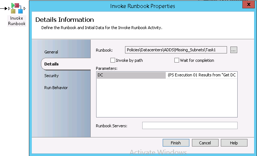The height and width of the screenshot is (156, 257).
Task: Open Help for this dialog
Action: coord(234,143)
